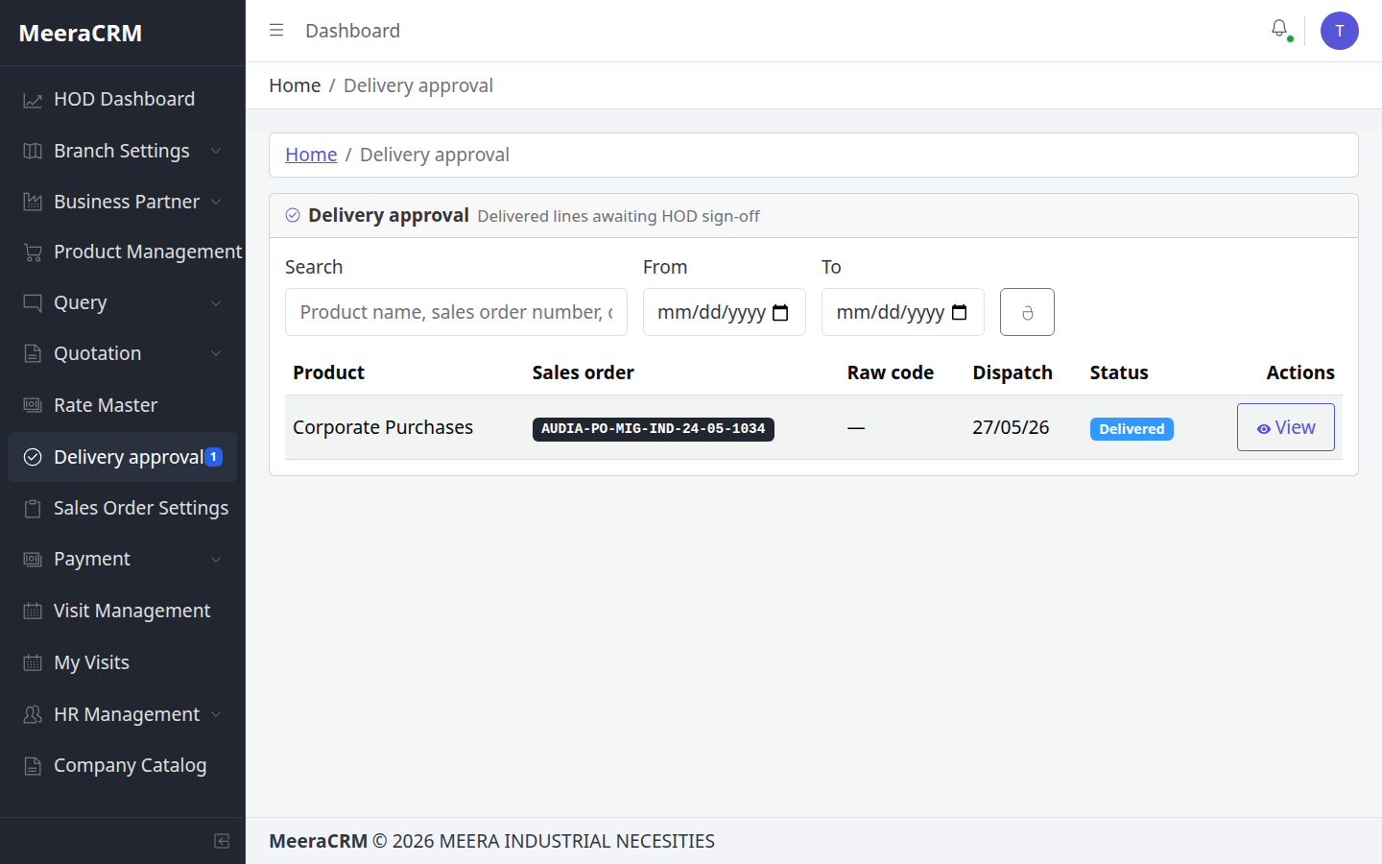Screen dimensions: 1382x864
Task: Click the Sales Order Settings clipboard icon
Action: pos(33,508)
